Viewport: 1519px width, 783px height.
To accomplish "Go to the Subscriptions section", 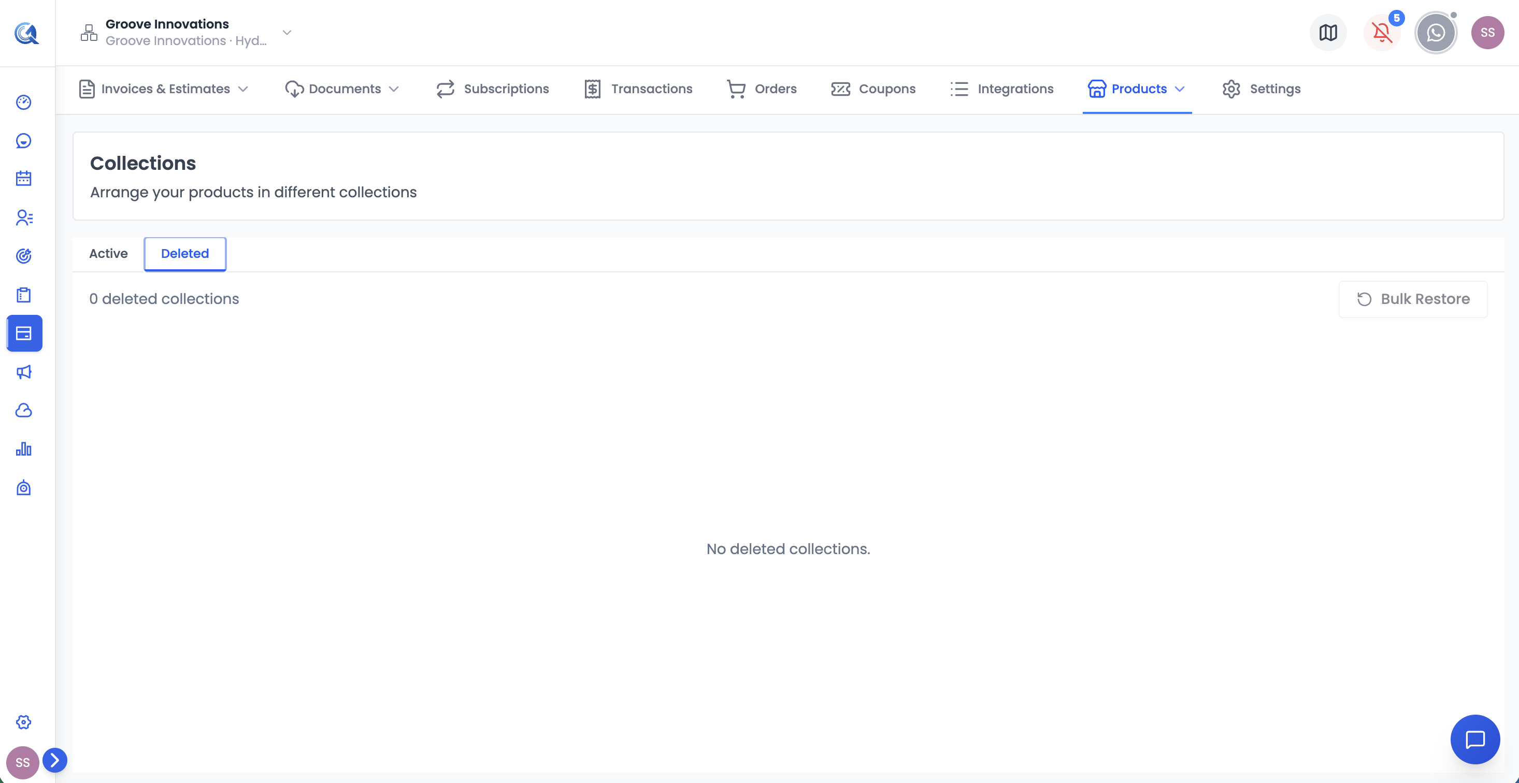I will tap(492, 89).
